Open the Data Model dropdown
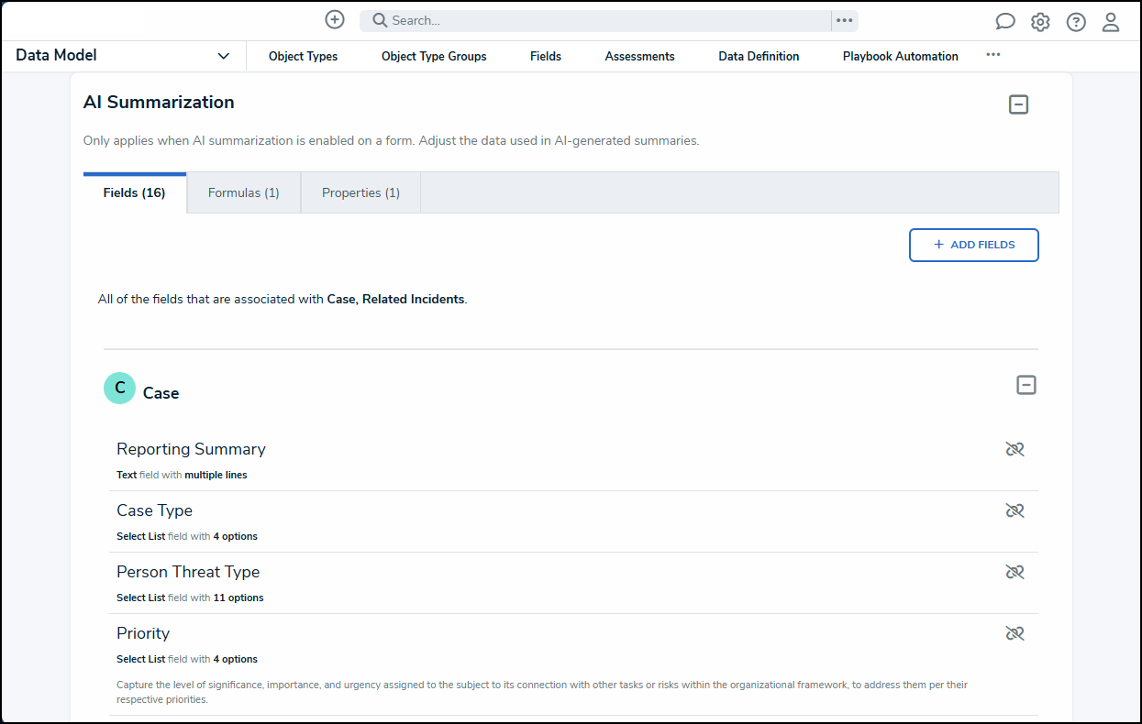The height and width of the screenshot is (724, 1142). coord(123,56)
